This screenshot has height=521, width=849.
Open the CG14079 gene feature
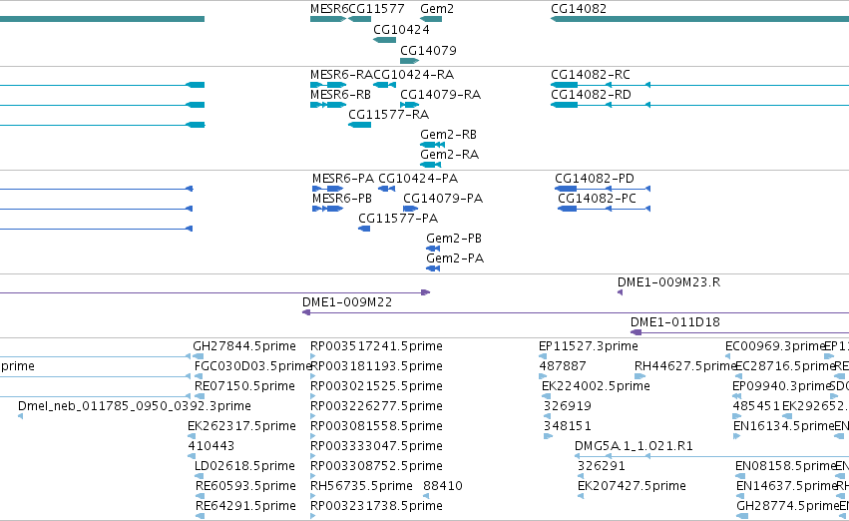click(x=410, y=61)
